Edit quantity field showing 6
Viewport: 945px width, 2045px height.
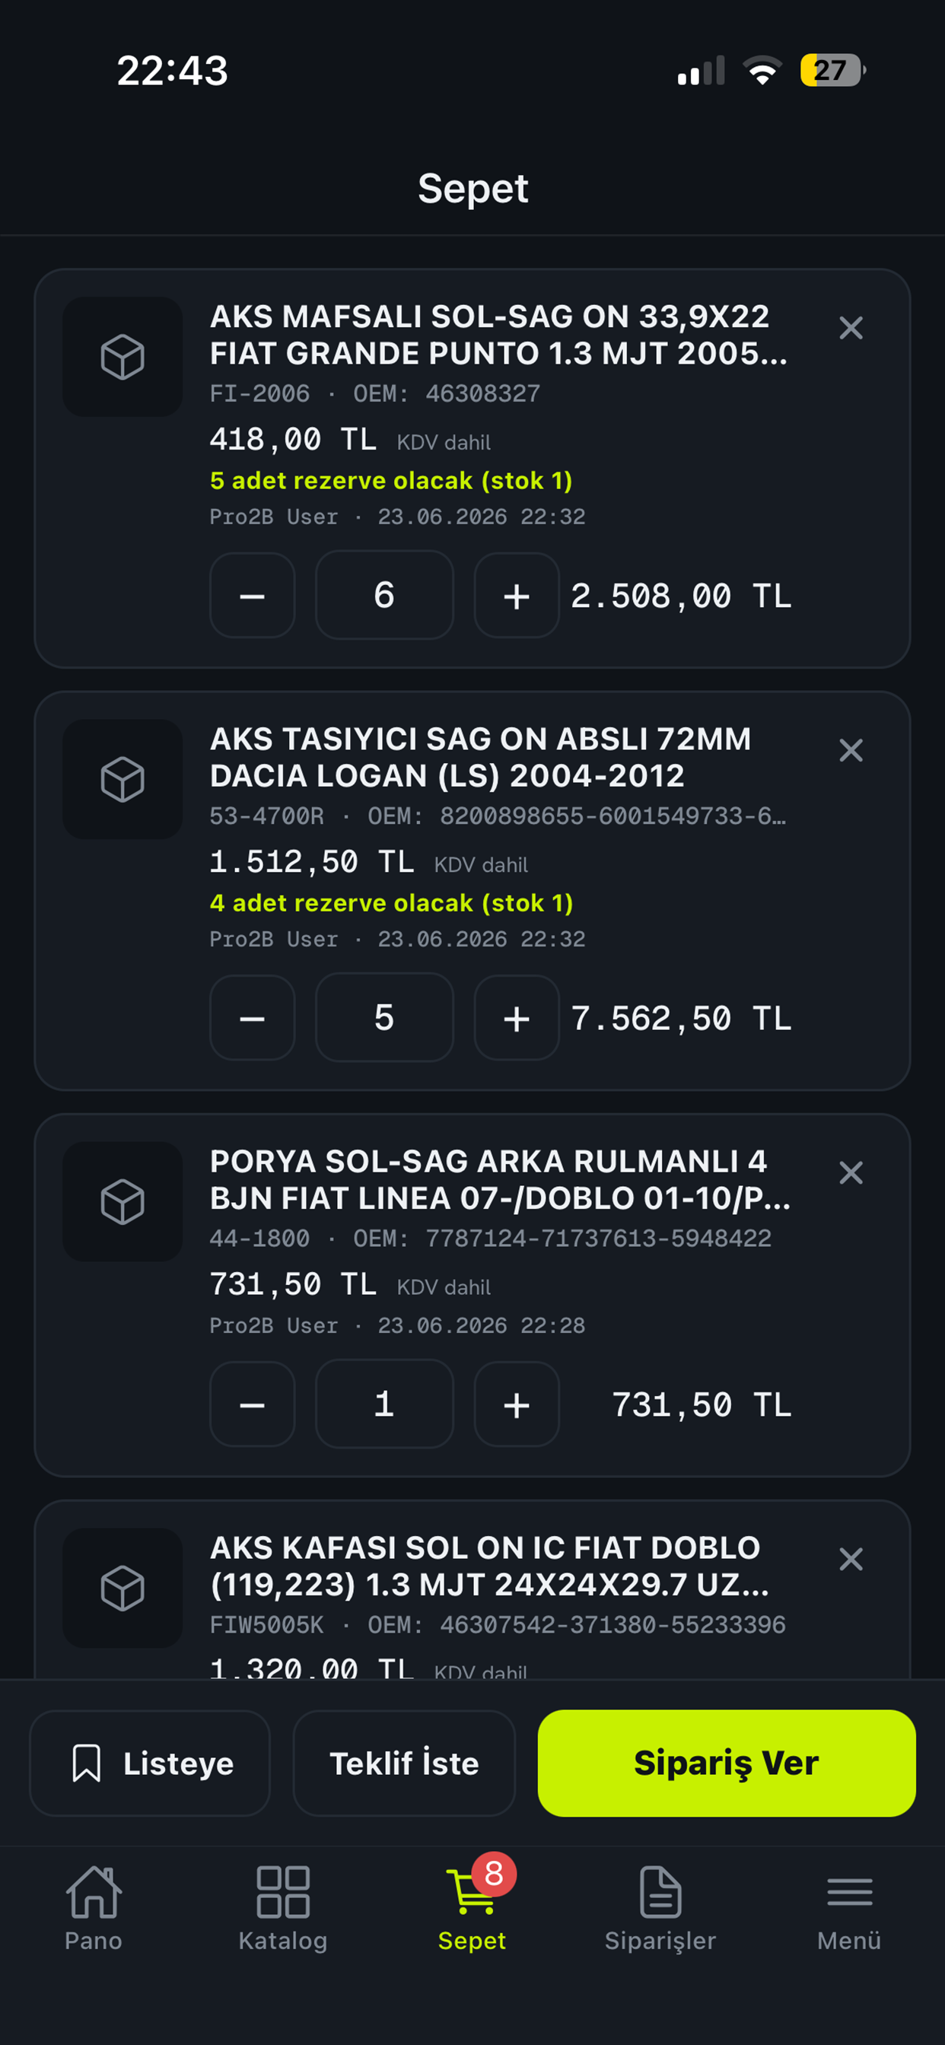384,596
